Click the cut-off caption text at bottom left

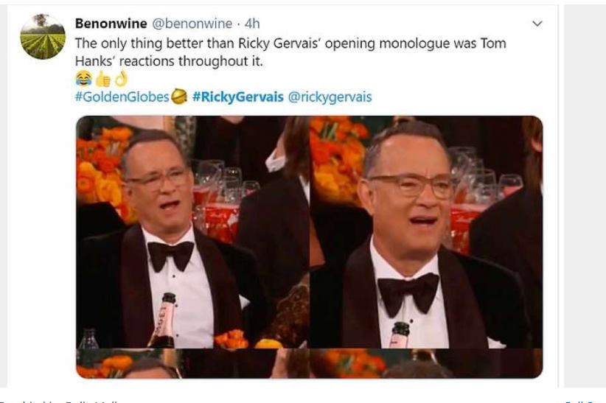58,401
